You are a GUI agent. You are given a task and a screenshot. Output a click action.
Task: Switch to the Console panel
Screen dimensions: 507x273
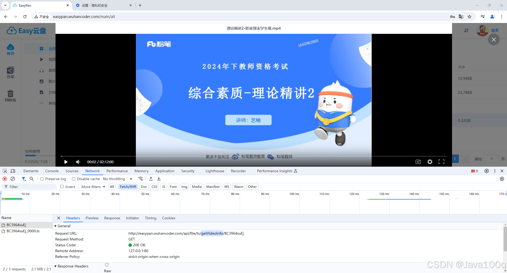click(x=52, y=171)
